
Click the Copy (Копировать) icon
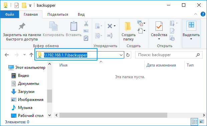pyautogui.click(x=53, y=26)
